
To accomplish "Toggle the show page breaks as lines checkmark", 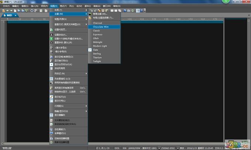I will coord(51,64).
